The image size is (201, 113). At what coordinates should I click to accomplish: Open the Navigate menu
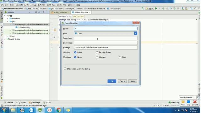click(19, 5)
